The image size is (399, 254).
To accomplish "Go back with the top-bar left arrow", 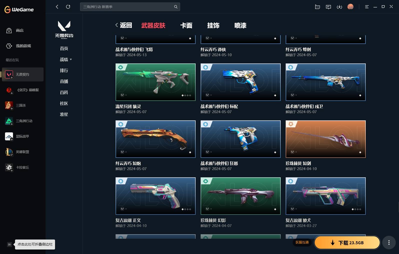I will 57,7.
